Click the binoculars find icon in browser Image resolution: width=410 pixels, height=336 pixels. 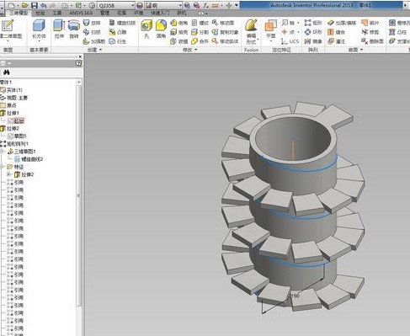(x=7, y=72)
